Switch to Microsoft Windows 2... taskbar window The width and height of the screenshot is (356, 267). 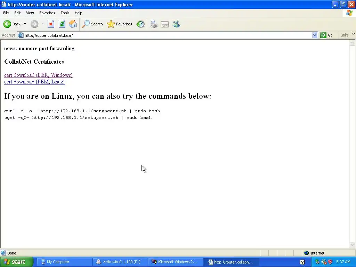[x=176, y=262]
